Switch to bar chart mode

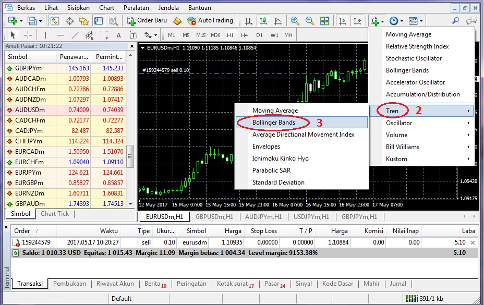point(248,21)
